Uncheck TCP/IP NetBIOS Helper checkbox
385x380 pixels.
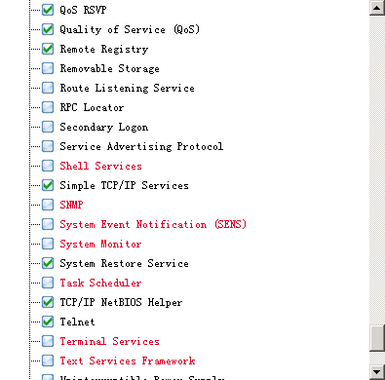tap(48, 302)
